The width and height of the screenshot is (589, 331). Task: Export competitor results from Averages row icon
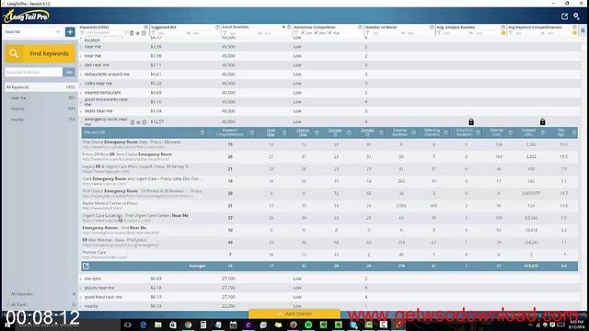[x=86, y=266]
